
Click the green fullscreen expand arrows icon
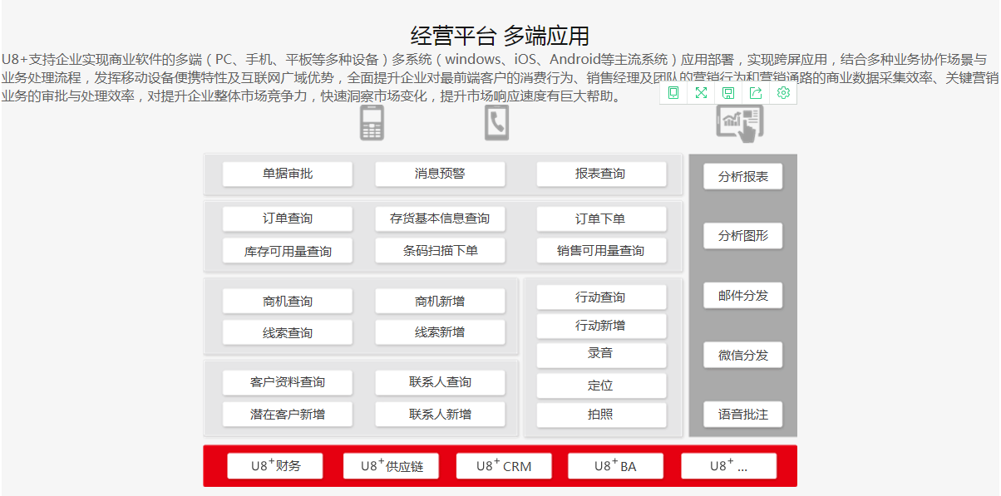(701, 93)
